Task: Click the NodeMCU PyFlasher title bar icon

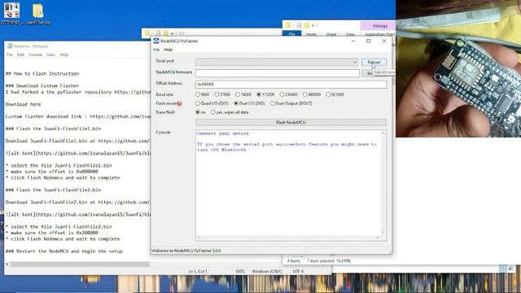Action: [156, 41]
